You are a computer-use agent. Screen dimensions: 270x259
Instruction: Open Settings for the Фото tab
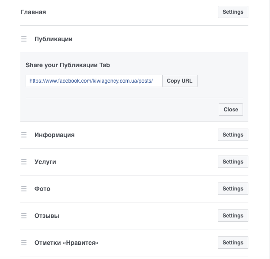(233, 189)
